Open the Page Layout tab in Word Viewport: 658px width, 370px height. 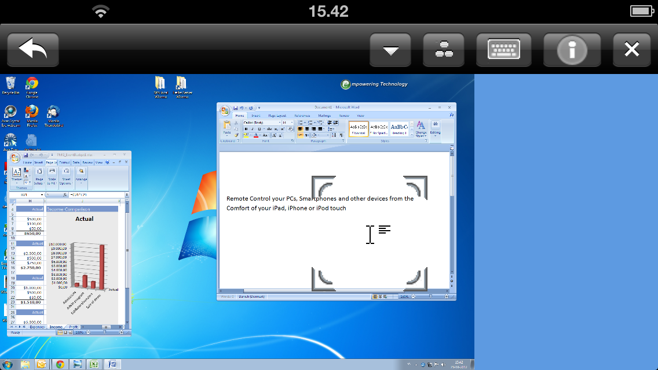[x=277, y=116]
